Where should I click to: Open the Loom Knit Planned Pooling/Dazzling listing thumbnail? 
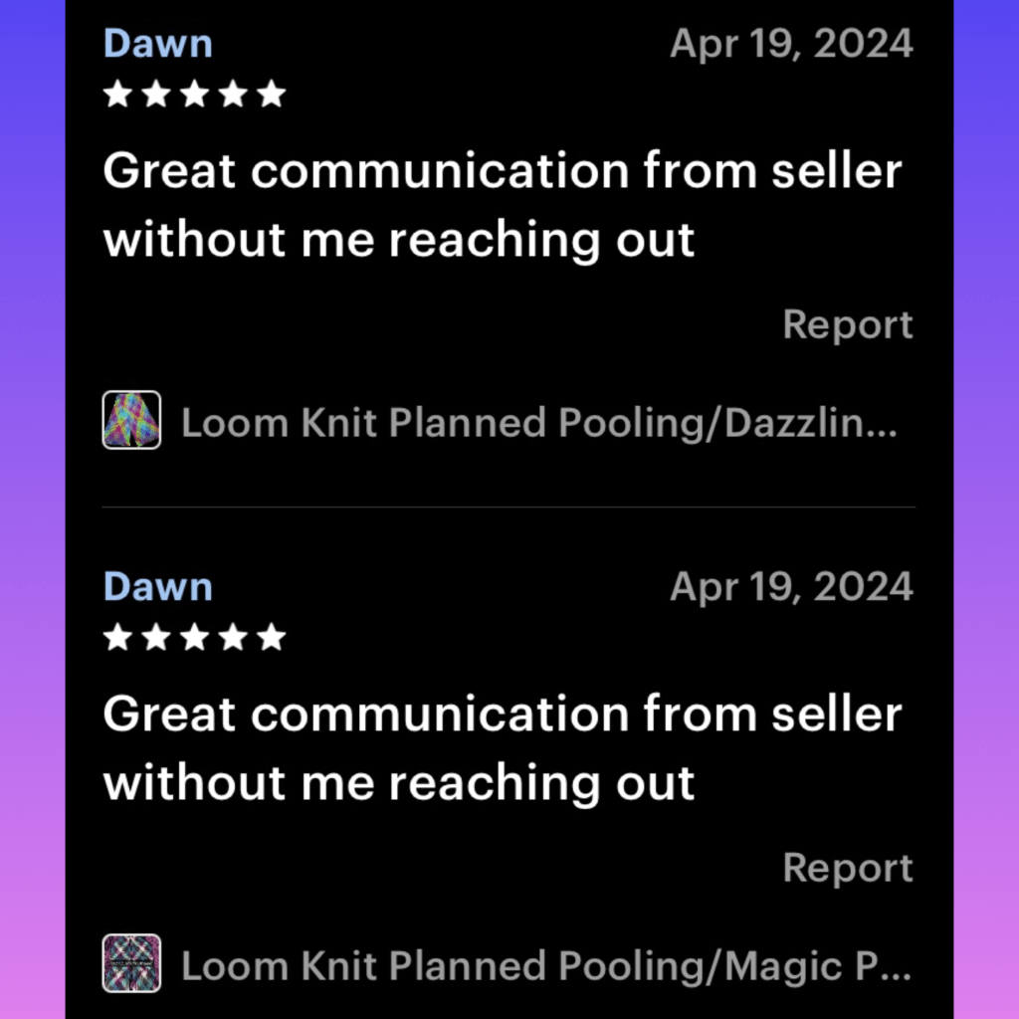131,420
